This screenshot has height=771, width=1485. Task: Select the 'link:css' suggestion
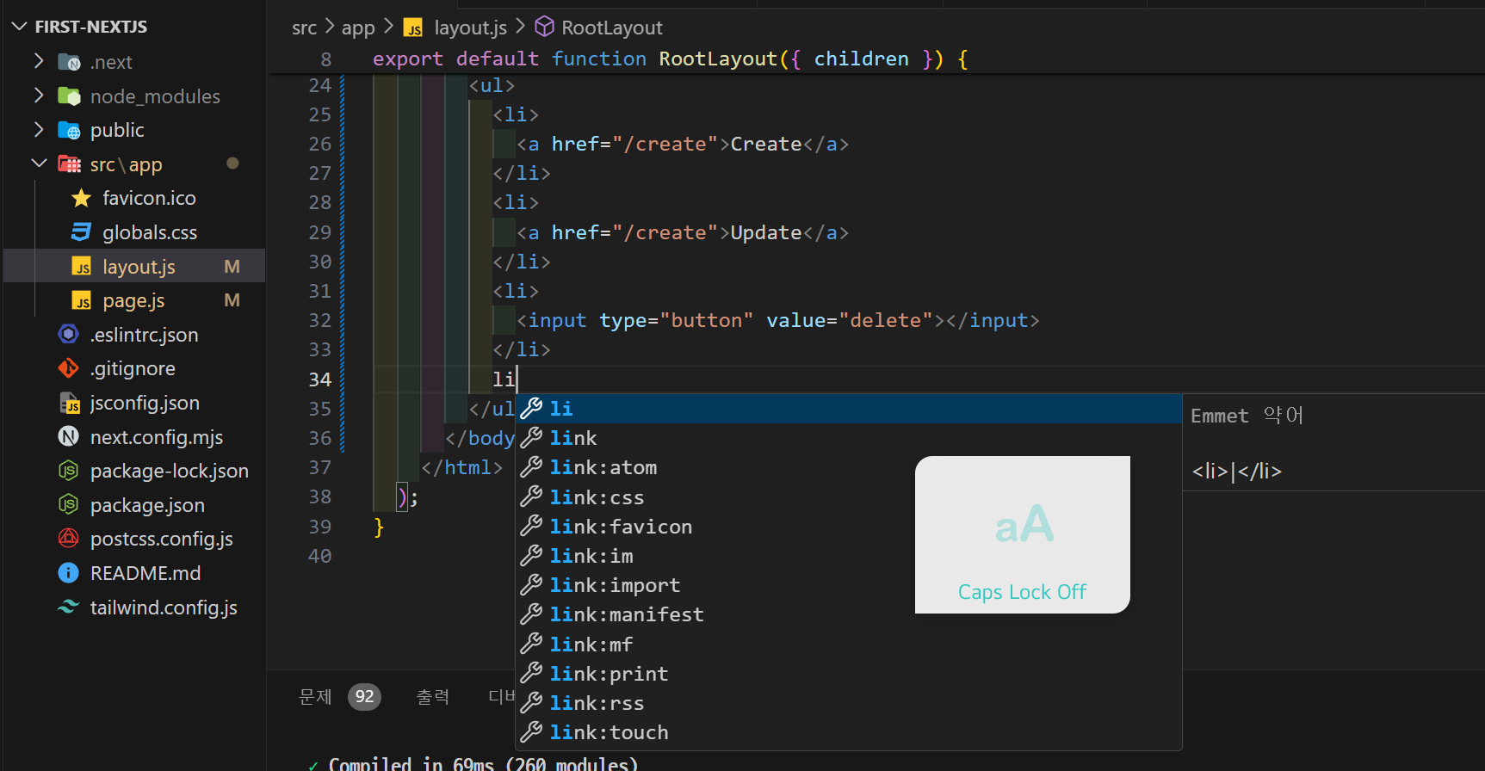848,497
